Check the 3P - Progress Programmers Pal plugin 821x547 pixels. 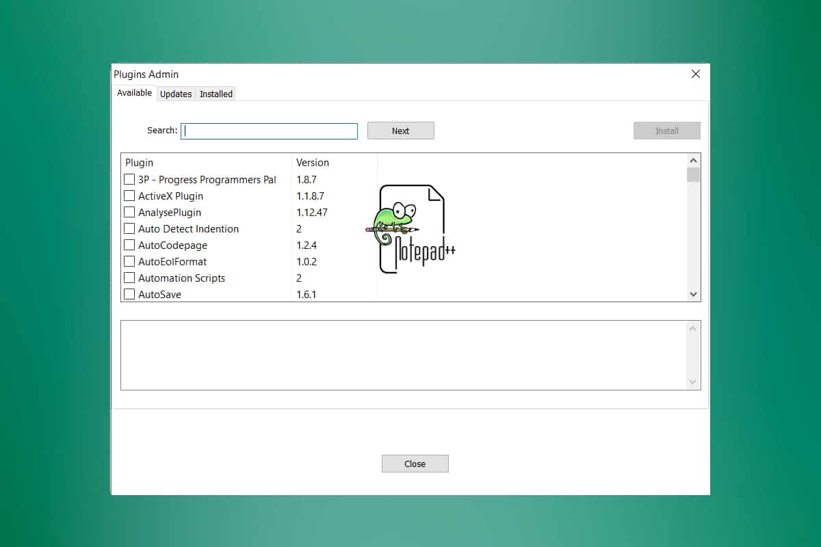coord(129,179)
